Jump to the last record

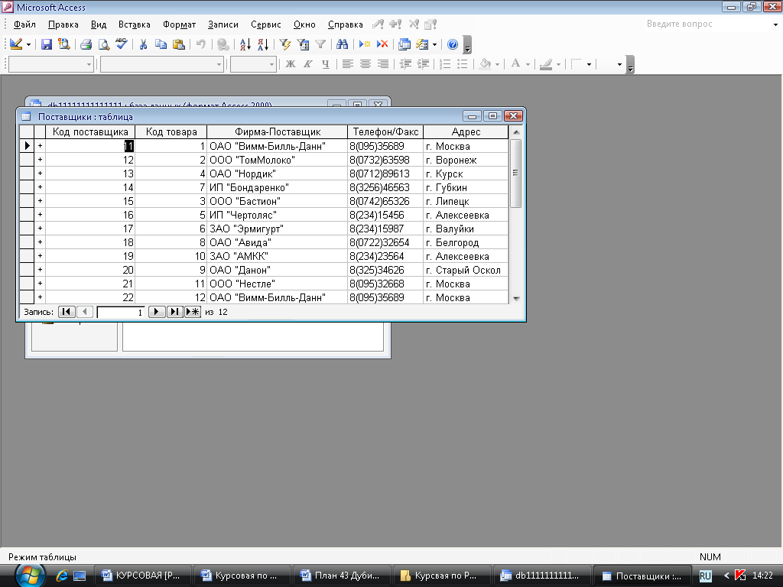(174, 312)
